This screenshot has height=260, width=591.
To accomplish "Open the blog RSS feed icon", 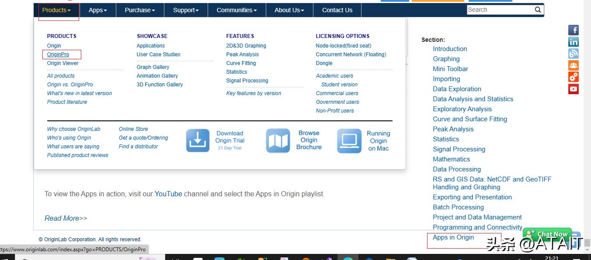I will (574, 54).
